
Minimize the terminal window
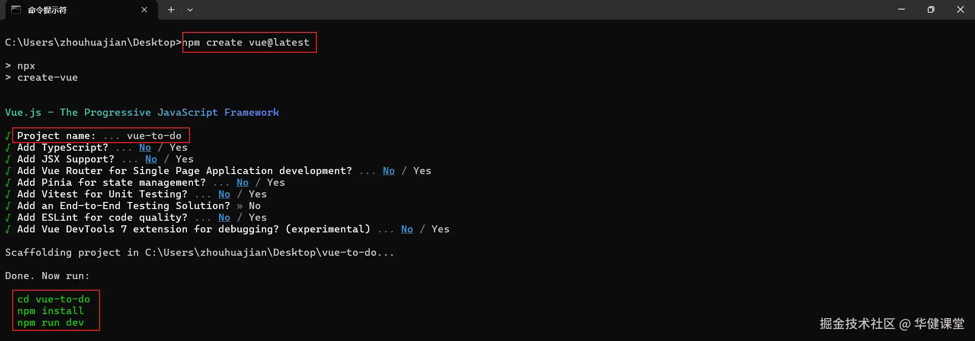(x=901, y=10)
